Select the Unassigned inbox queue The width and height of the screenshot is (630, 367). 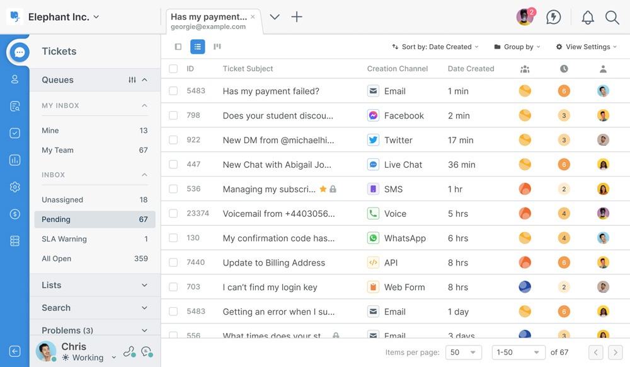click(x=94, y=200)
